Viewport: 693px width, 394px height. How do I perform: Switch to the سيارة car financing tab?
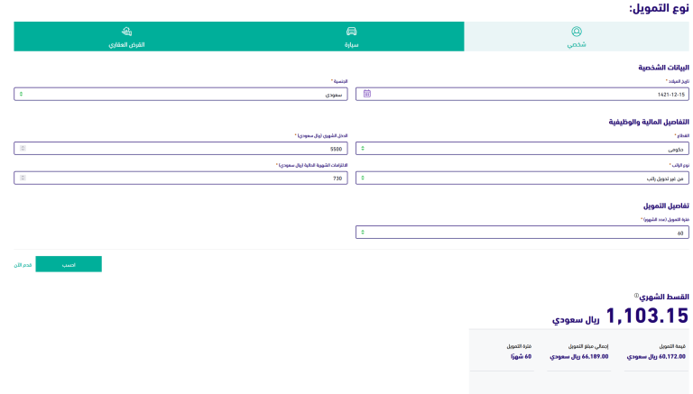351,37
